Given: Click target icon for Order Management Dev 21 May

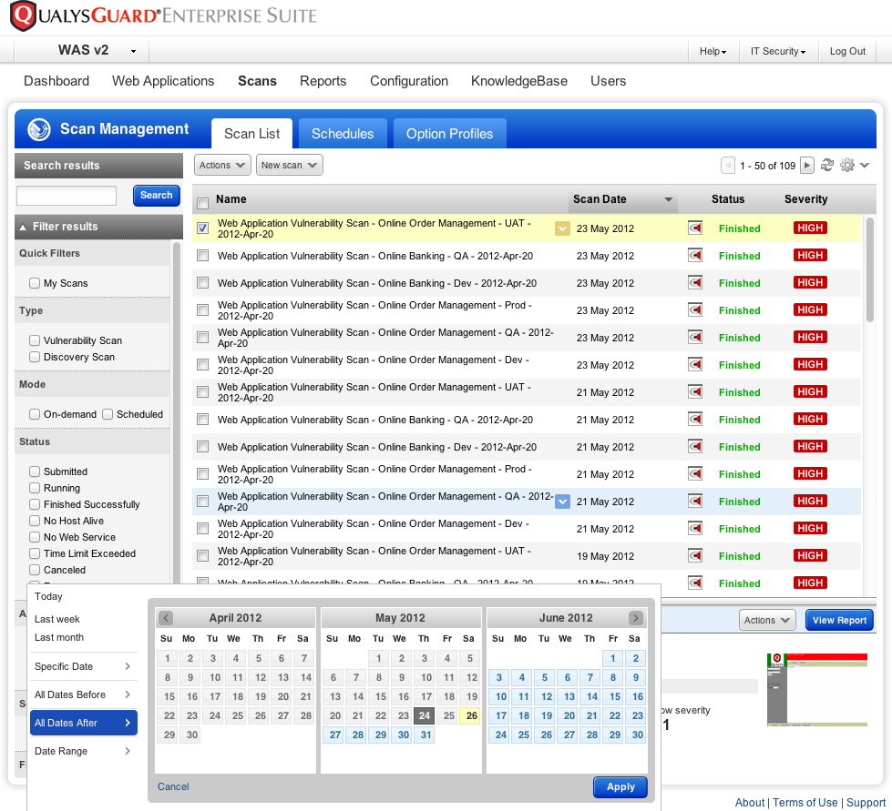Looking at the screenshot, I should coord(694,528).
